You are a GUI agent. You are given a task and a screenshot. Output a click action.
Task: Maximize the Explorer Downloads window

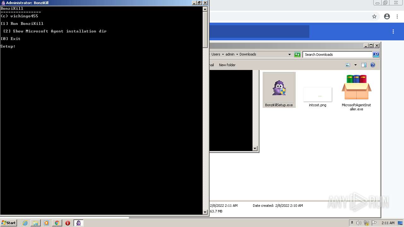pyautogui.click(x=371, y=46)
